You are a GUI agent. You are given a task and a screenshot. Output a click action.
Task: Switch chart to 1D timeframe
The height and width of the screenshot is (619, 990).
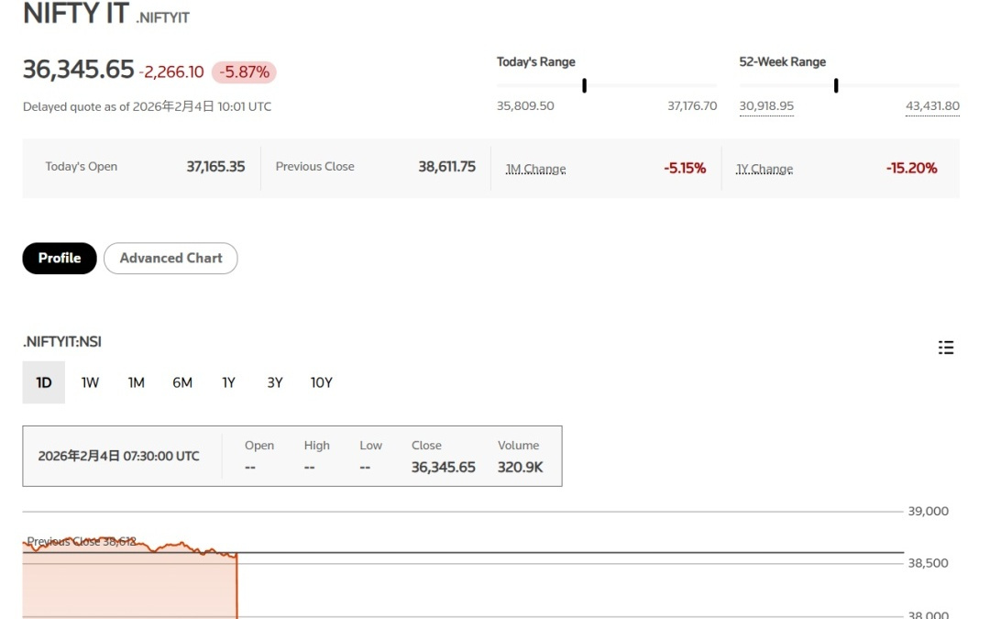point(44,382)
